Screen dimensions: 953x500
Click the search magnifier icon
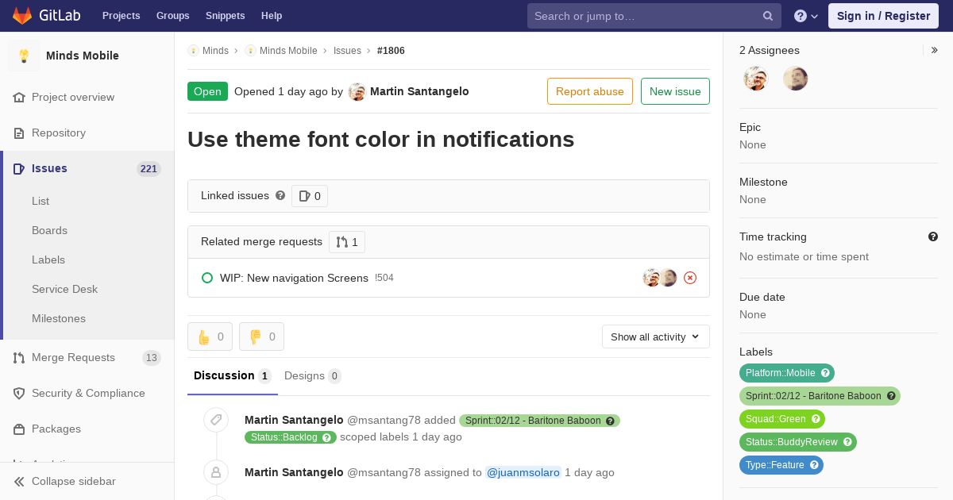pyautogui.click(x=768, y=16)
